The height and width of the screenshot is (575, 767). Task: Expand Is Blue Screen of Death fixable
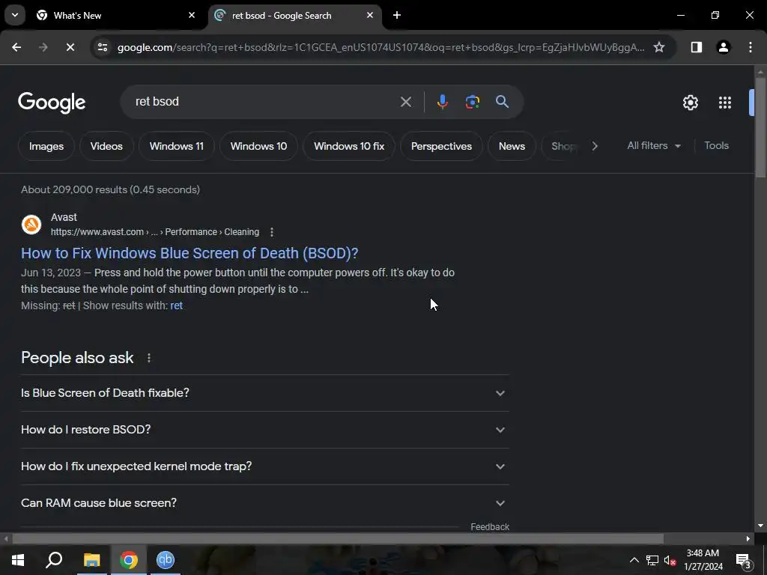coord(264,393)
